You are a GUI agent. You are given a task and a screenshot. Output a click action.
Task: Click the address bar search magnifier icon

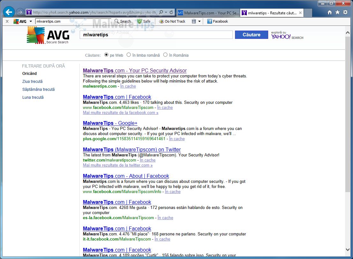(161, 12)
